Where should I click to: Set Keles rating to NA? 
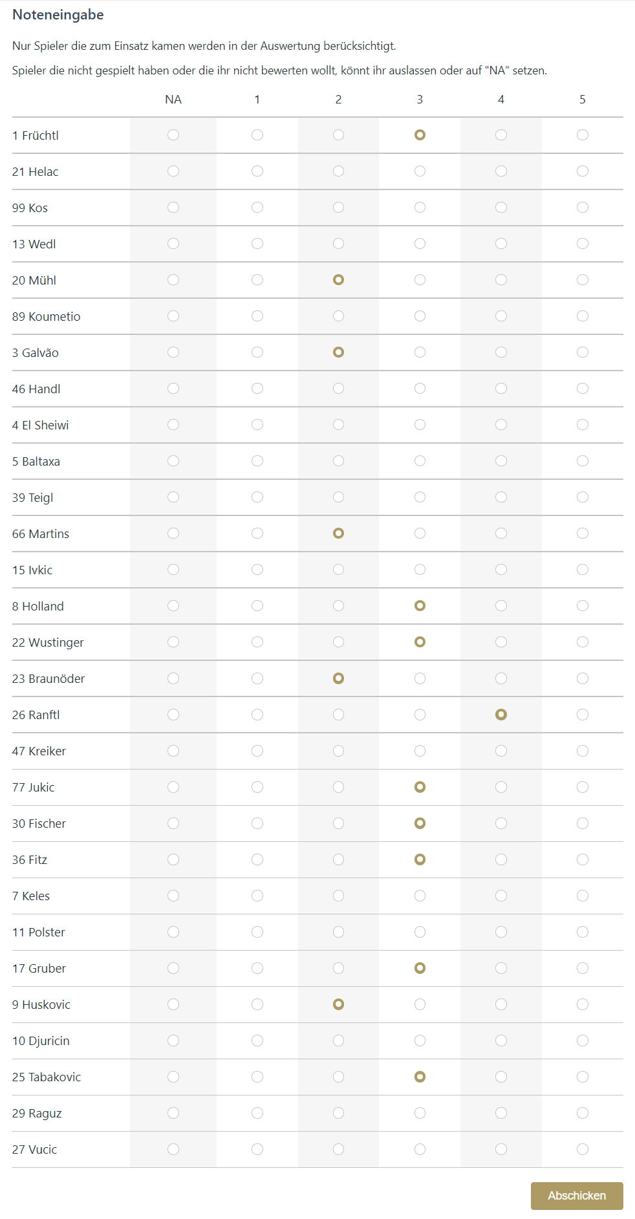click(173, 896)
